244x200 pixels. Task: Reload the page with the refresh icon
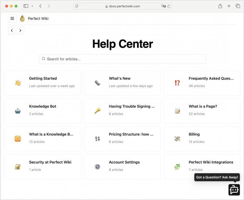coord(169,6)
